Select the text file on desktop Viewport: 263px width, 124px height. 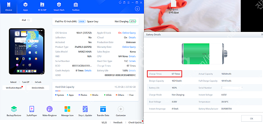click(174, 7)
